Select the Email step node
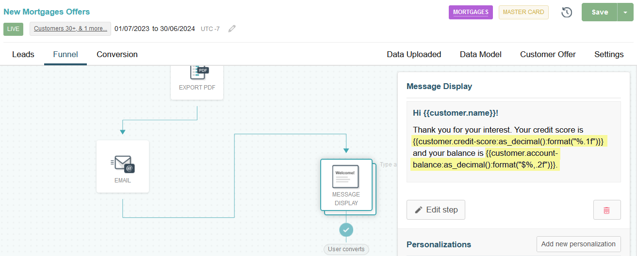This screenshot has width=637, height=256. click(x=123, y=166)
